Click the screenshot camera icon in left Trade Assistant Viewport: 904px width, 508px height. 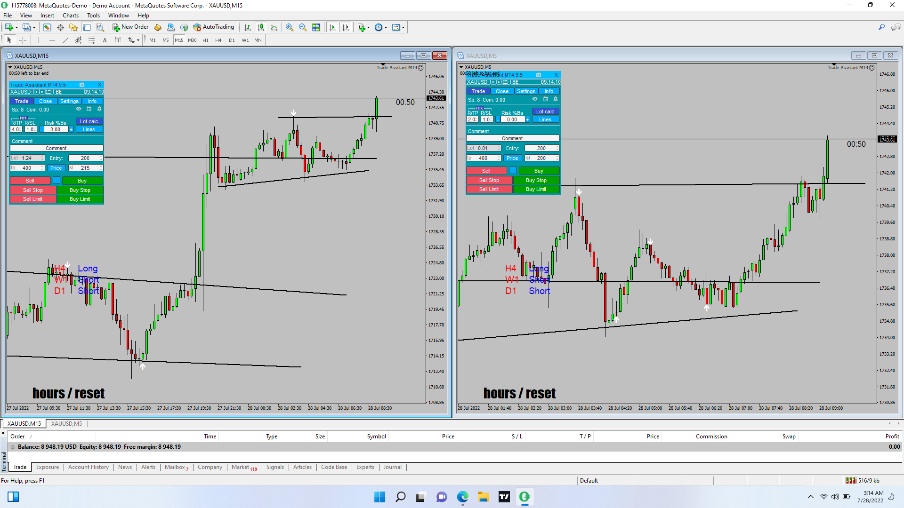tap(82, 85)
